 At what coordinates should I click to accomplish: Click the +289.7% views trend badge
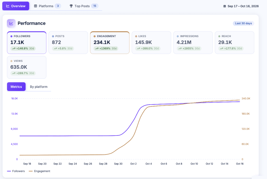pos(23,73)
